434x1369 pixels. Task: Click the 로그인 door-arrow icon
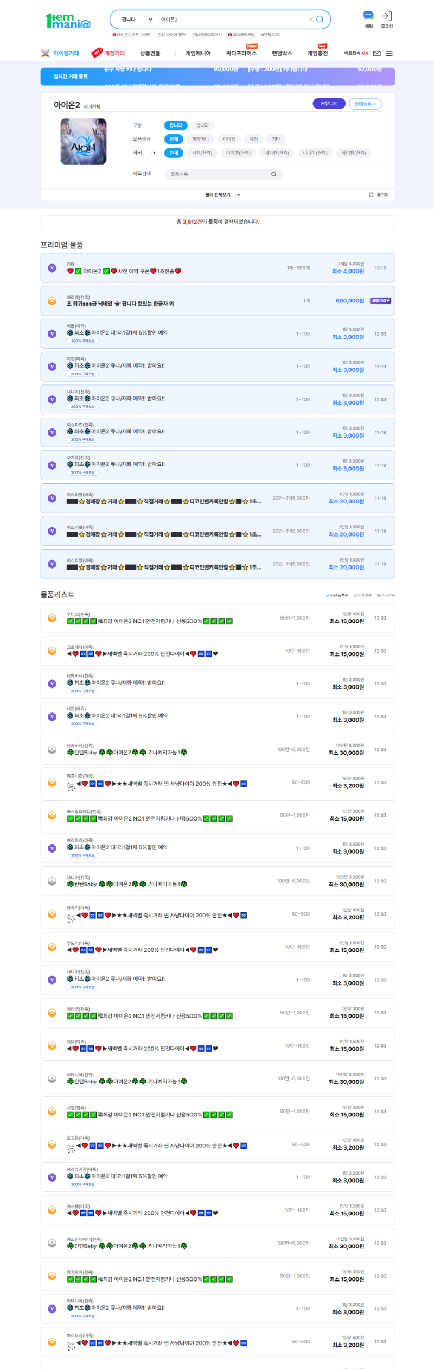coord(387,16)
